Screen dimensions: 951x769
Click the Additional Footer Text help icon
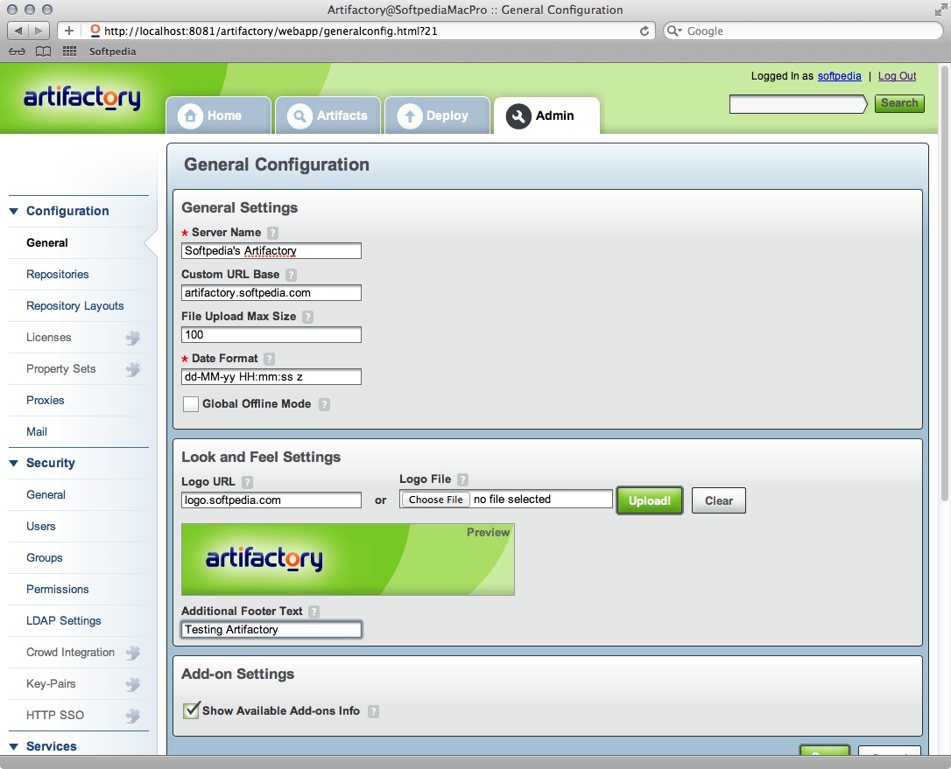(313, 612)
